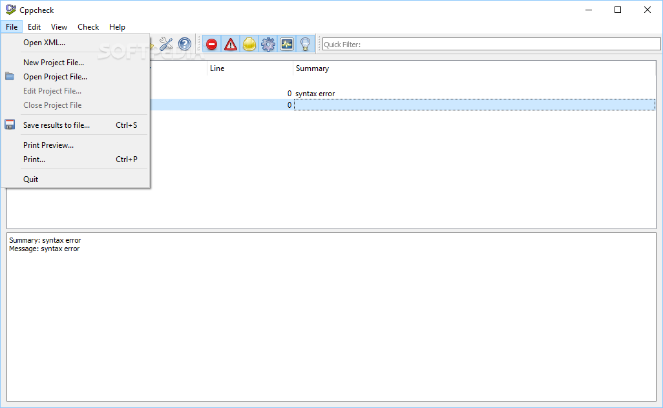This screenshot has height=408, width=663.
Task: Open the Check menu
Action: point(88,27)
